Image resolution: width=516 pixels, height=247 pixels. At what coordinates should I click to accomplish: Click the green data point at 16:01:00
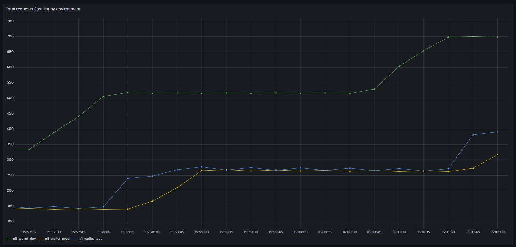pyautogui.click(x=399, y=66)
